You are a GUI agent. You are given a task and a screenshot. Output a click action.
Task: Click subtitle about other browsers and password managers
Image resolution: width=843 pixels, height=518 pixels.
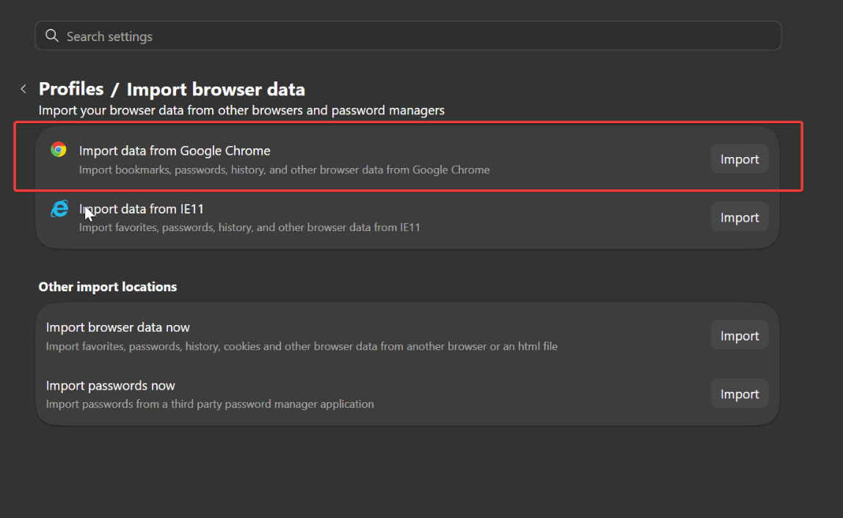pyautogui.click(x=241, y=110)
